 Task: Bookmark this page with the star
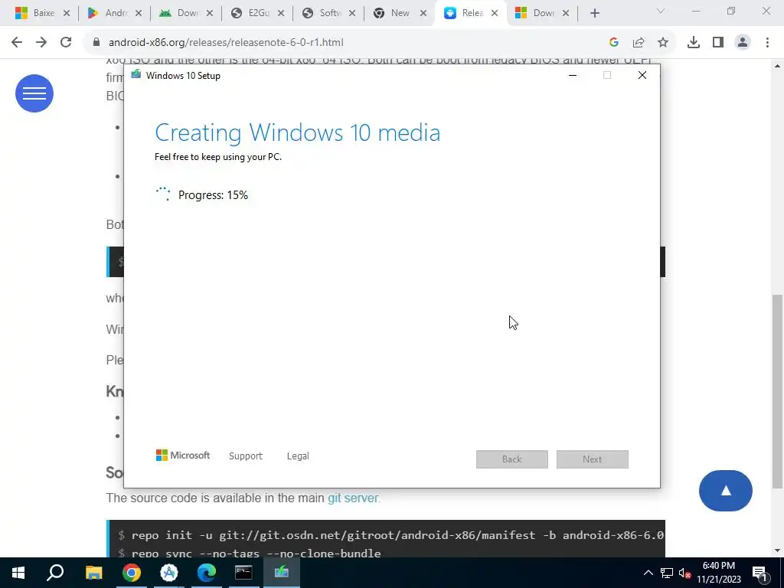click(x=663, y=43)
